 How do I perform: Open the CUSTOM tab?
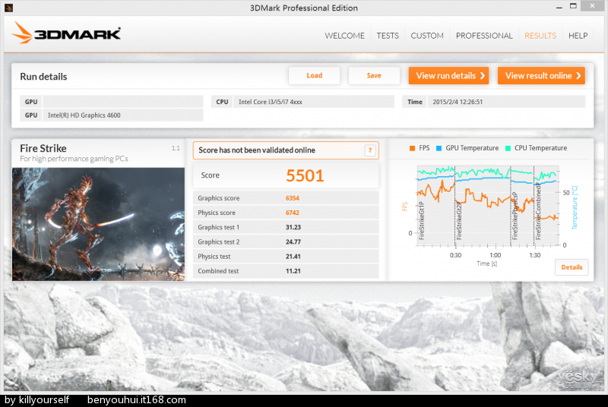(427, 36)
